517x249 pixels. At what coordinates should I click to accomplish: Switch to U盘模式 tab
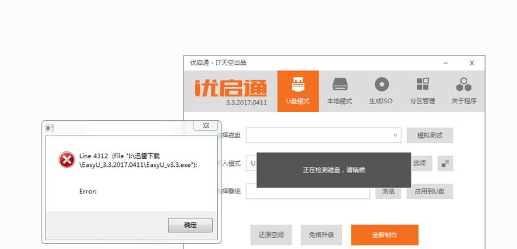[298, 91]
